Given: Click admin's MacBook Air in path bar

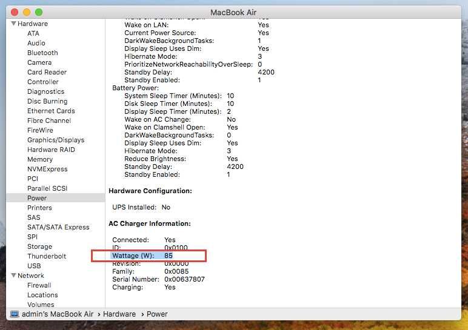Looking at the screenshot, I should click(58, 314).
